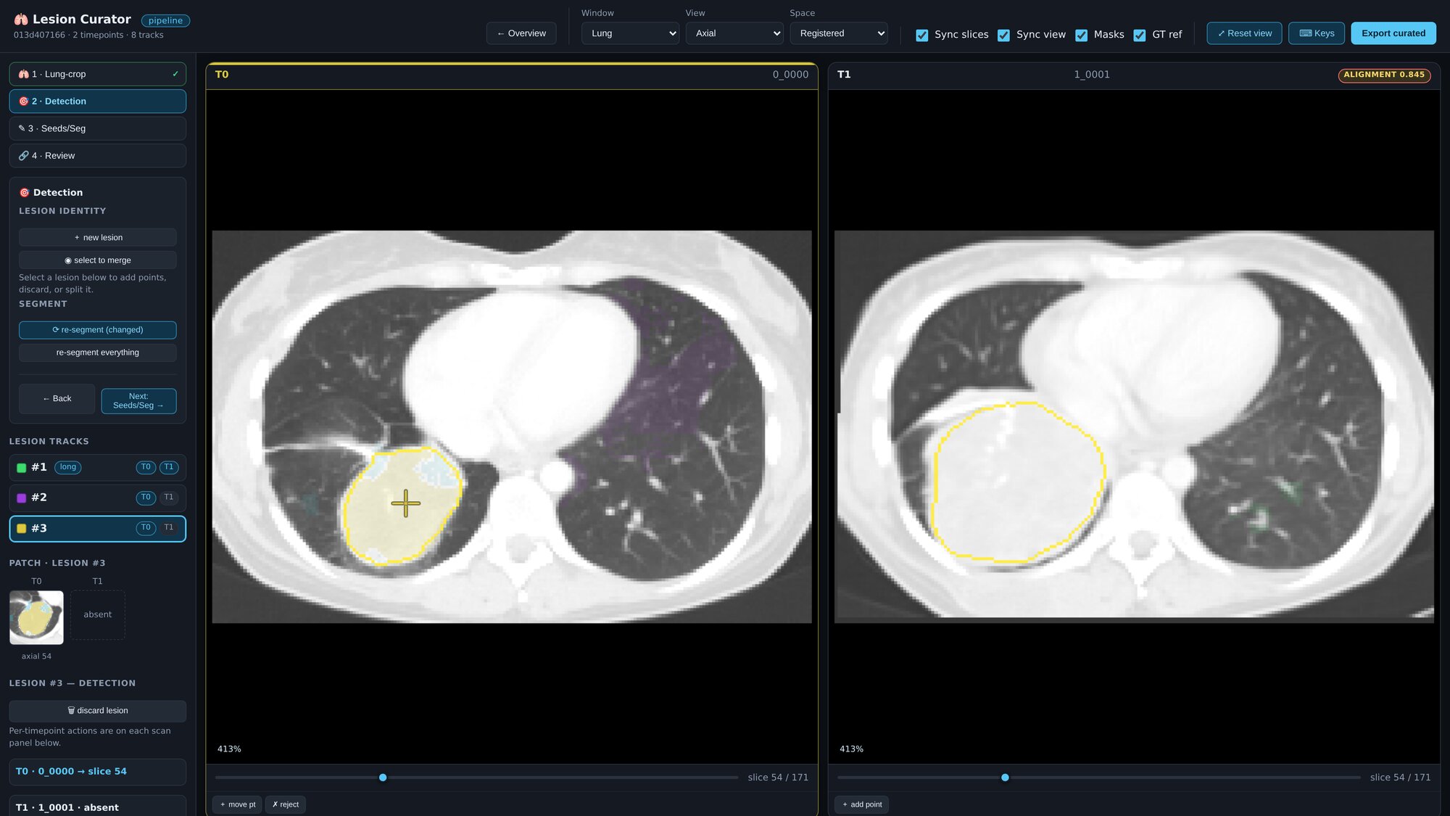The height and width of the screenshot is (816, 1450).
Task: Click the discard lesion button
Action: click(x=97, y=711)
